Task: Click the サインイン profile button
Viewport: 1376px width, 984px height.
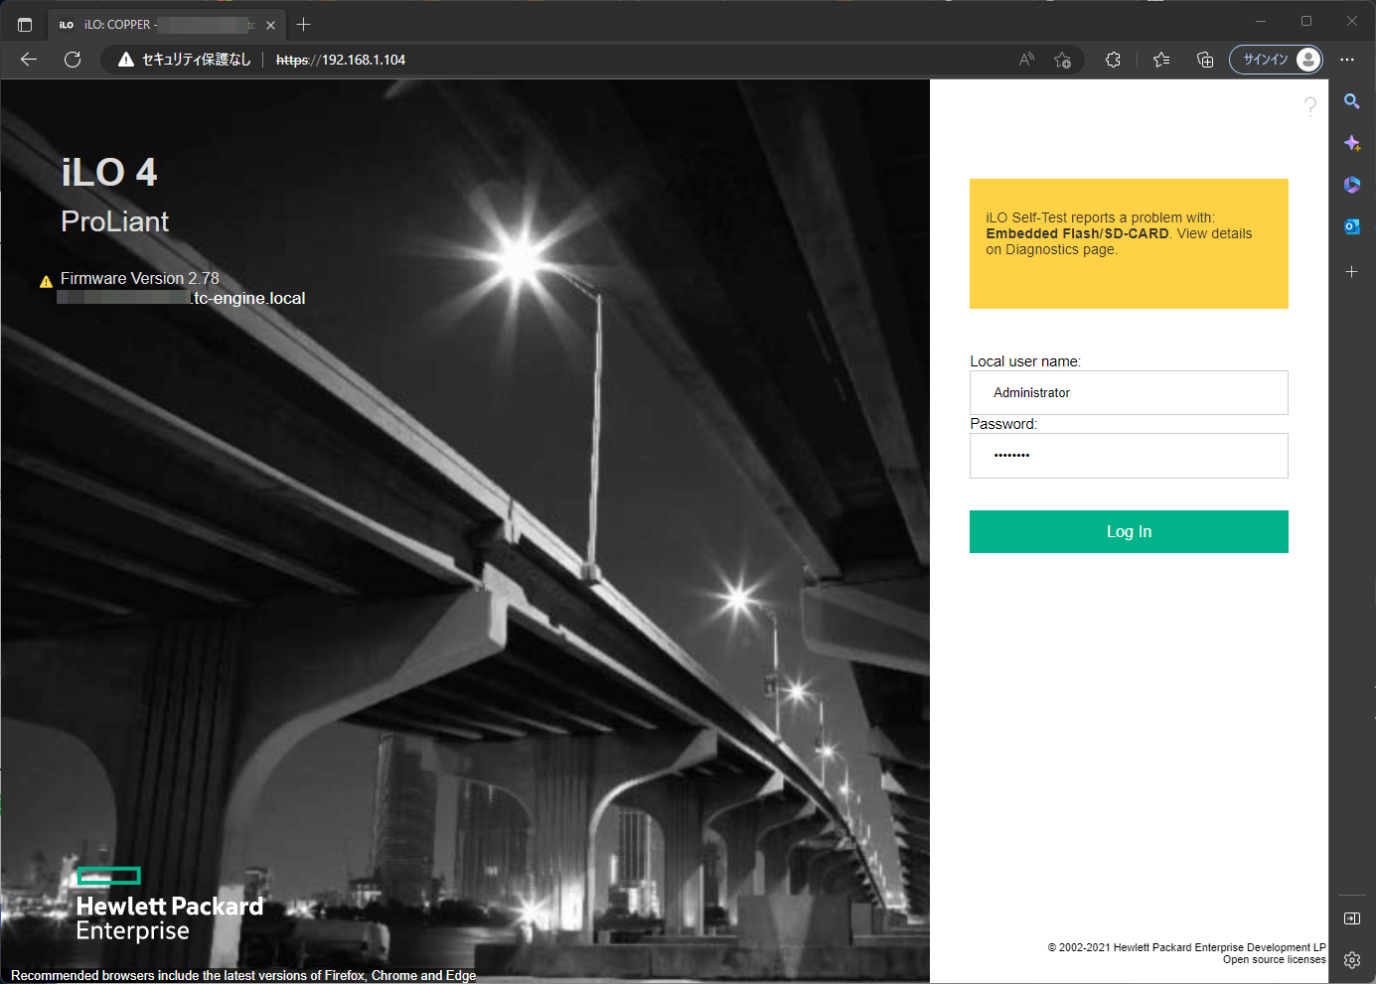Action: click(x=1277, y=60)
